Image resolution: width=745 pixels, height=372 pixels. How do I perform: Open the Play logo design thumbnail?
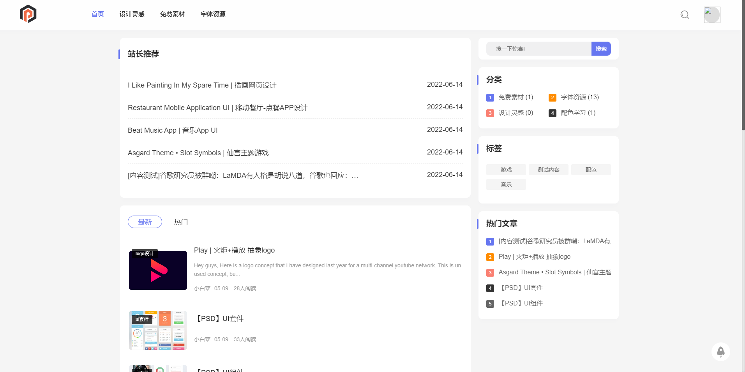tap(157, 270)
